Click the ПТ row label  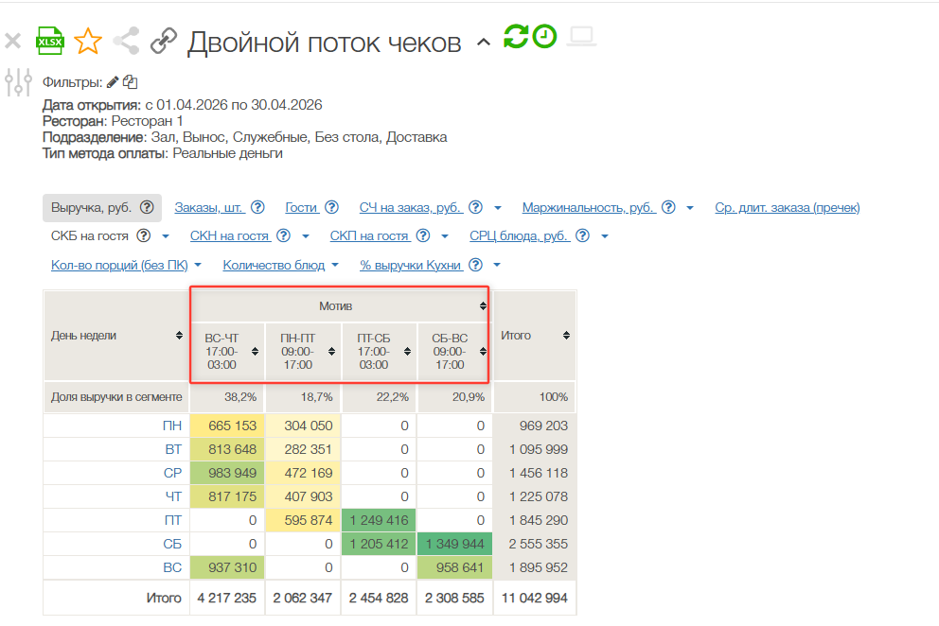click(x=172, y=521)
